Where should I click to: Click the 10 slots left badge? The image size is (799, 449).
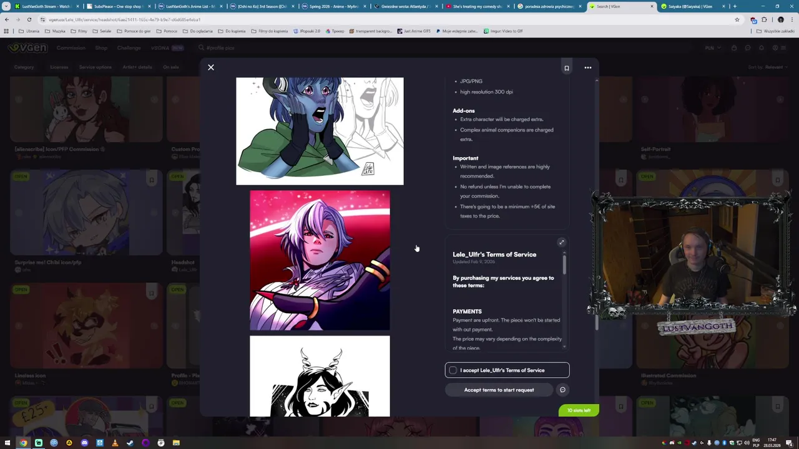pos(579,410)
